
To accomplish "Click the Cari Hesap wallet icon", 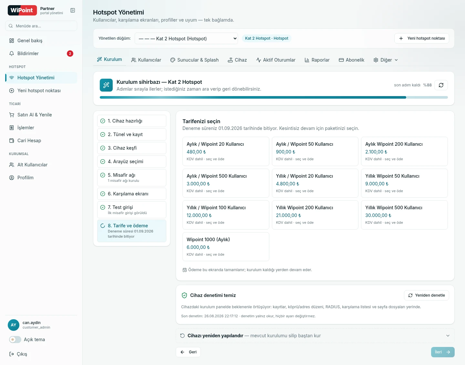I will point(12,141).
